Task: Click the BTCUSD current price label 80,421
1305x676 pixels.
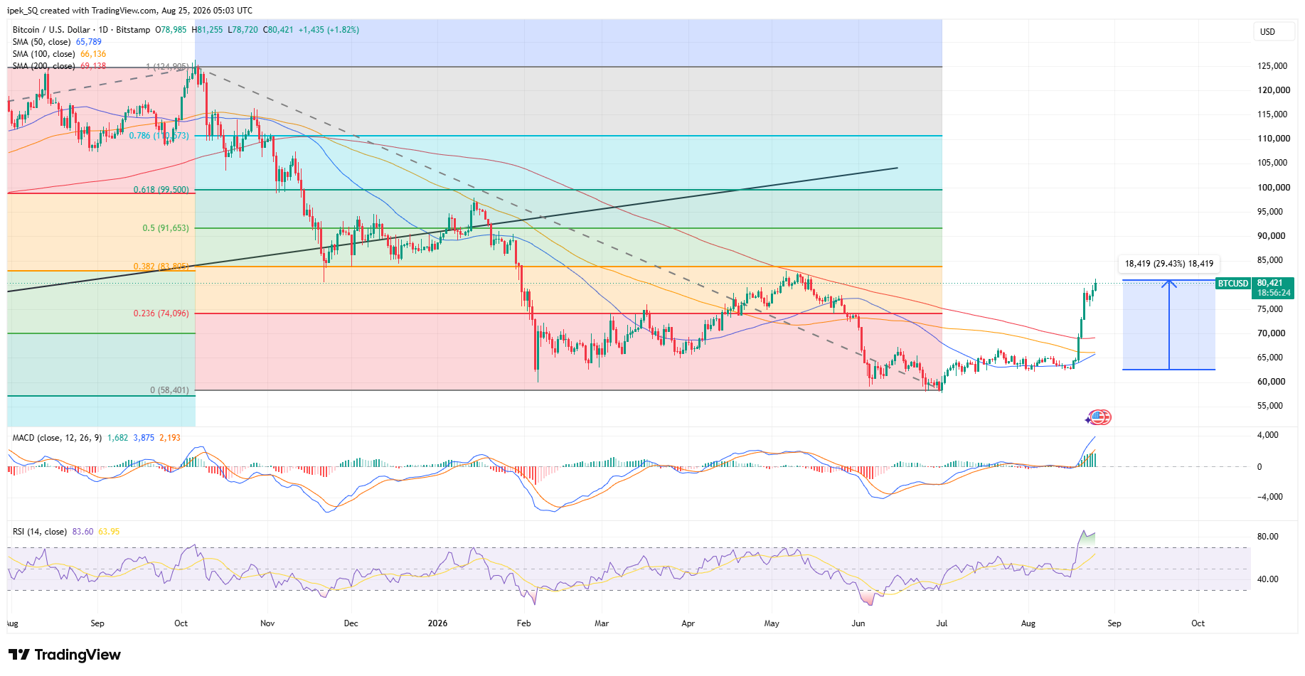Action: click(x=1269, y=283)
